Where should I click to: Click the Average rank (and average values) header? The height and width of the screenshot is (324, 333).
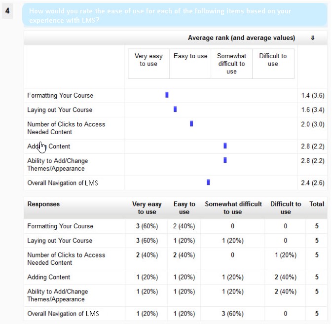click(x=241, y=38)
